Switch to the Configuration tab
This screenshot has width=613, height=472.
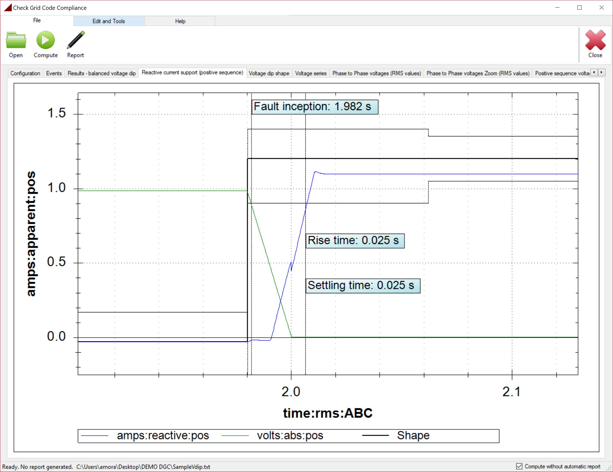pos(25,73)
